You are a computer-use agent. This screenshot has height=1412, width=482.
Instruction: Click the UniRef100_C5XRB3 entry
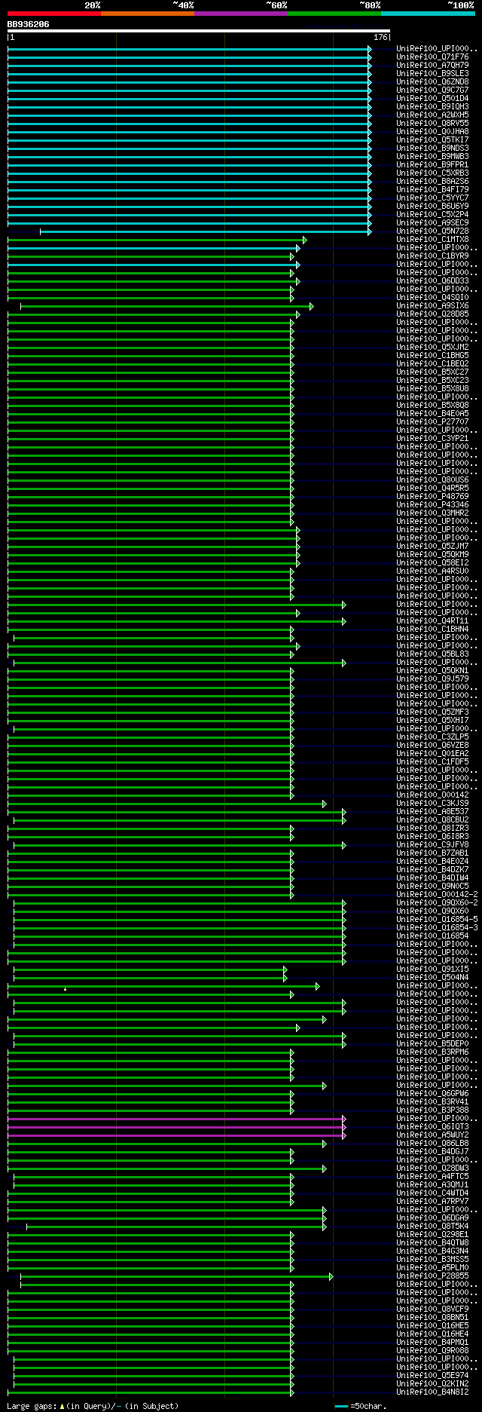pos(432,173)
